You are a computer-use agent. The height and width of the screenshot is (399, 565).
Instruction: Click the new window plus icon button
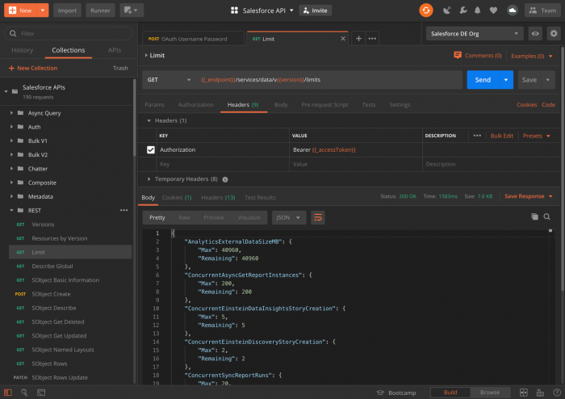(132, 10)
